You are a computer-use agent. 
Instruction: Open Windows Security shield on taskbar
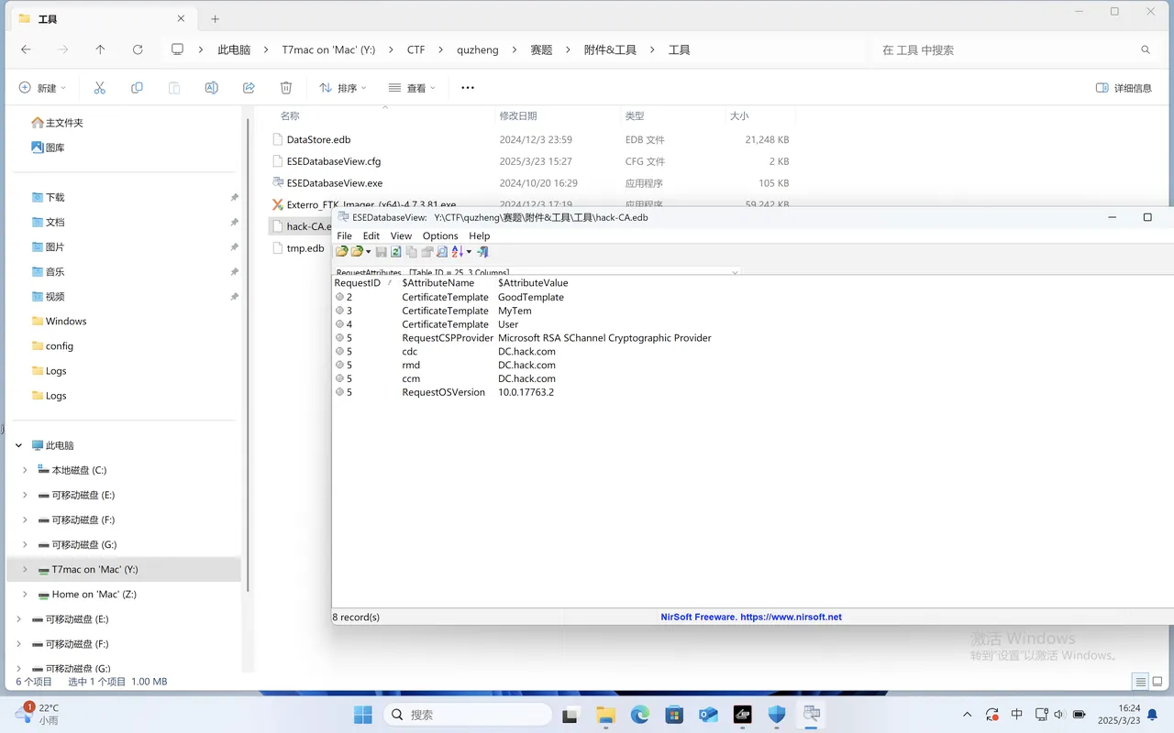pyautogui.click(x=777, y=715)
